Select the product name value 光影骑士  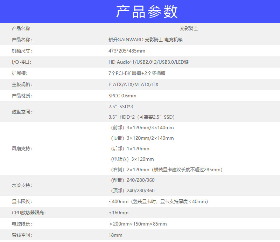click(189, 29)
